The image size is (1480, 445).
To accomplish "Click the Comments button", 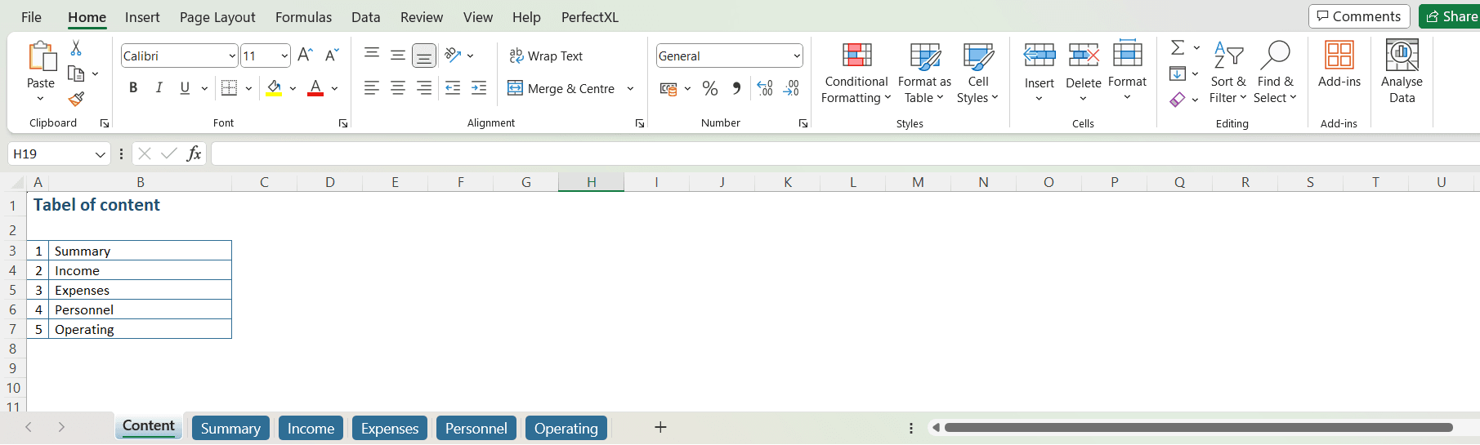I will click(1359, 16).
